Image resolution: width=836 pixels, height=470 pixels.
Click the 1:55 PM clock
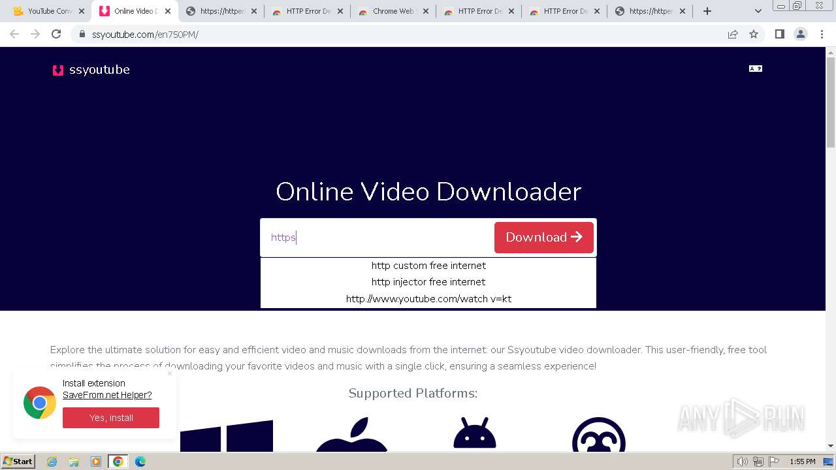click(x=803, y=462)
